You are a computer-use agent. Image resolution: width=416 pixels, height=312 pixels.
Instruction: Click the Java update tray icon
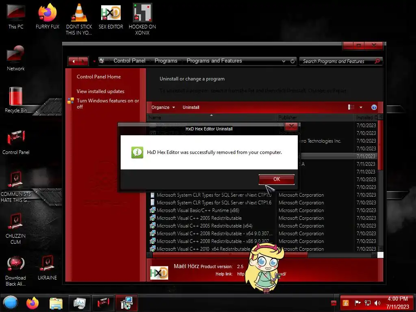[x=346, y=303]
